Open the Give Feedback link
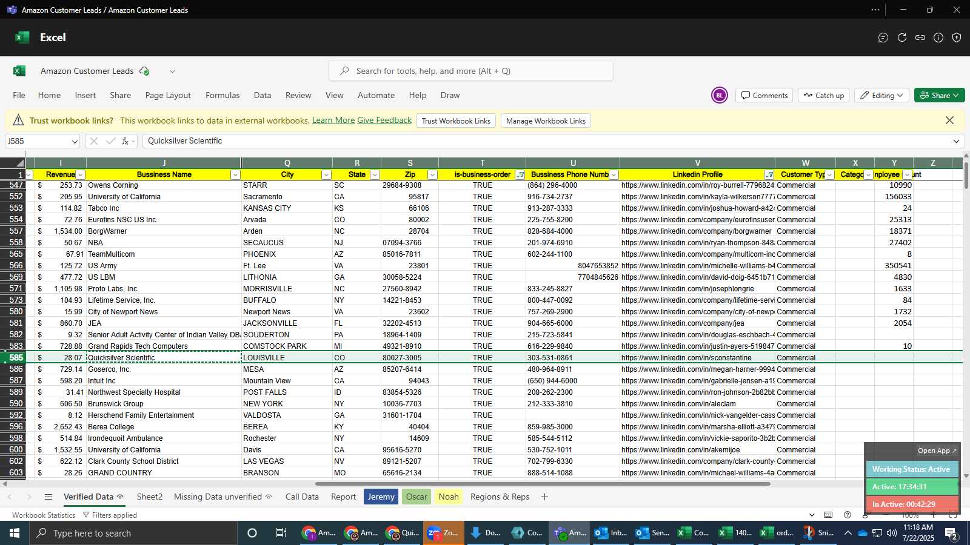The image size is (970, 545). pos(384,121)
